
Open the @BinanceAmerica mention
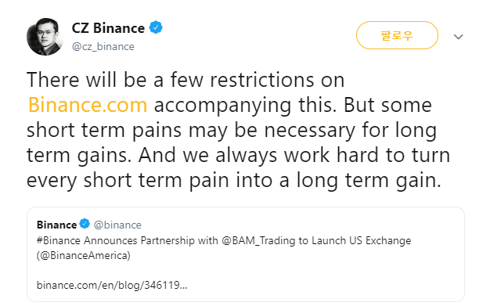click(84, 255)
